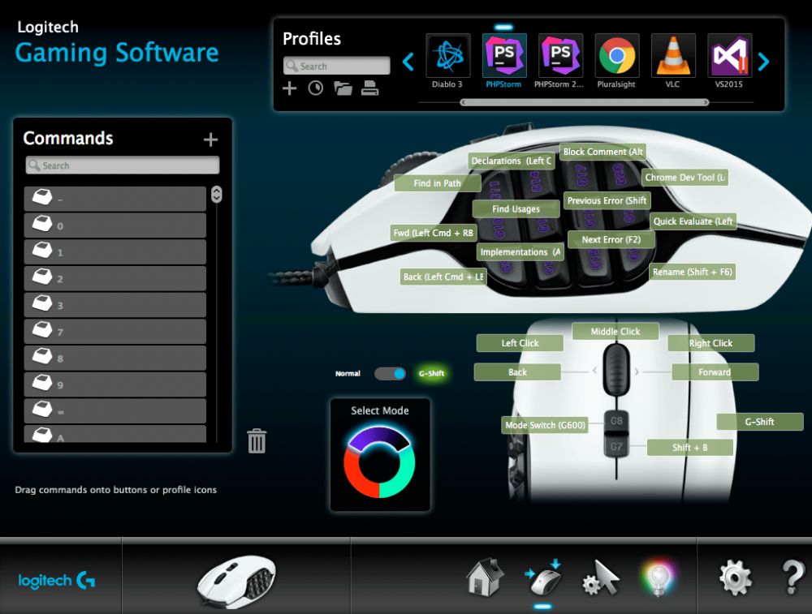Click the Commands search field

123,165
